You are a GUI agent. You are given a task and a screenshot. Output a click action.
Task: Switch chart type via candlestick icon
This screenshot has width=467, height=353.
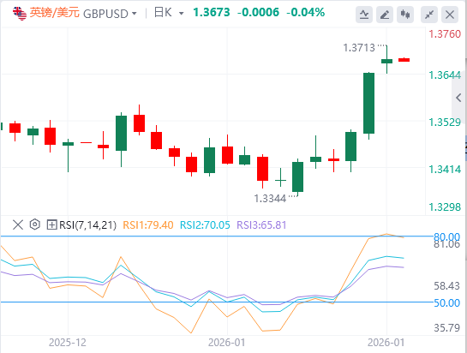click(x=405, y=15)
